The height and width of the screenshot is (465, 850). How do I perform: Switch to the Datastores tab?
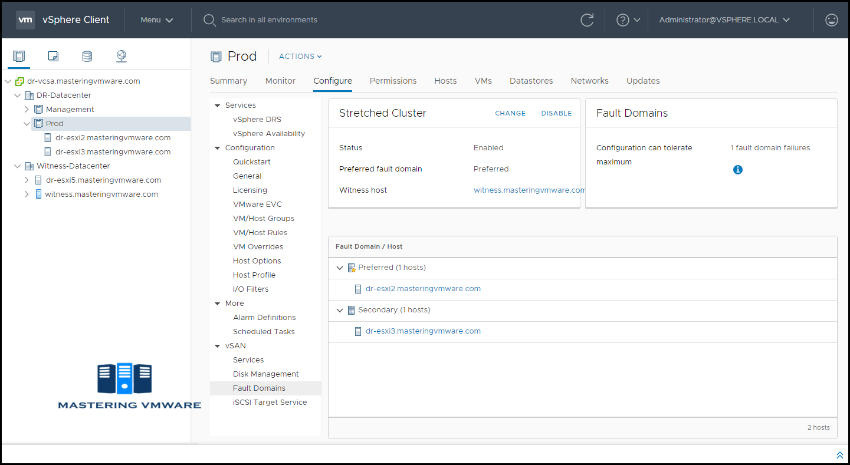pos(531,81)
